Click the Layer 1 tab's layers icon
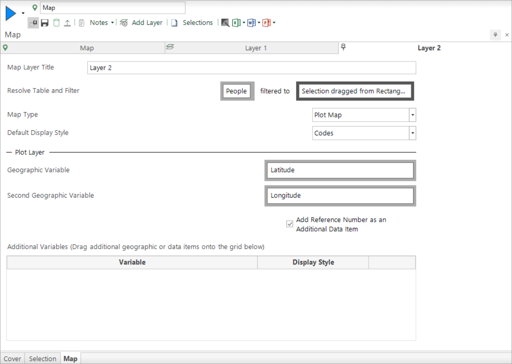 (x=170, y=47)
